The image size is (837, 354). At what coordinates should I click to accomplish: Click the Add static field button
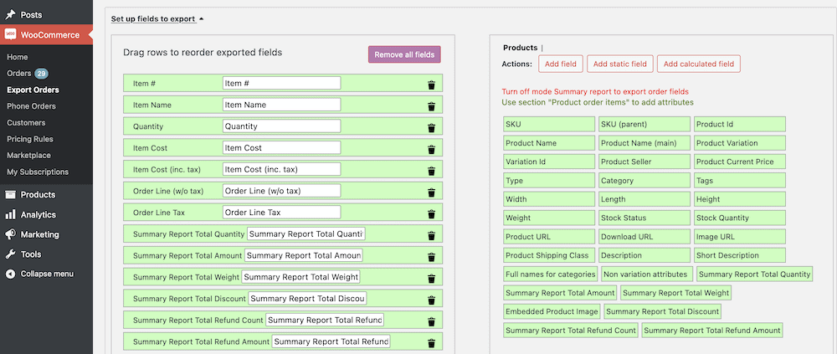[619, 64]
